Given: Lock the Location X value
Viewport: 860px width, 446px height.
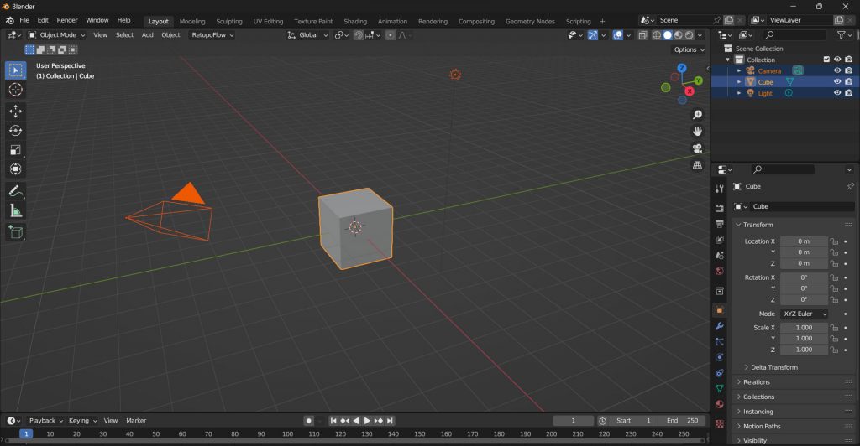Looking at the screenshot, I should point(834,241).
